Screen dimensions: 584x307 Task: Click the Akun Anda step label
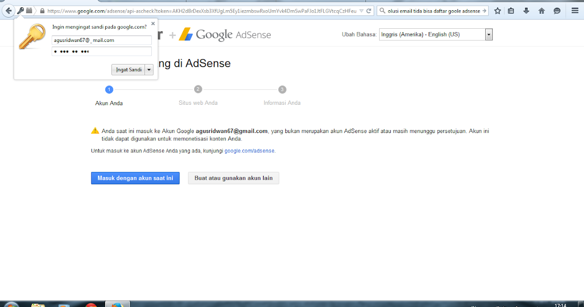(x=109, y=103)
